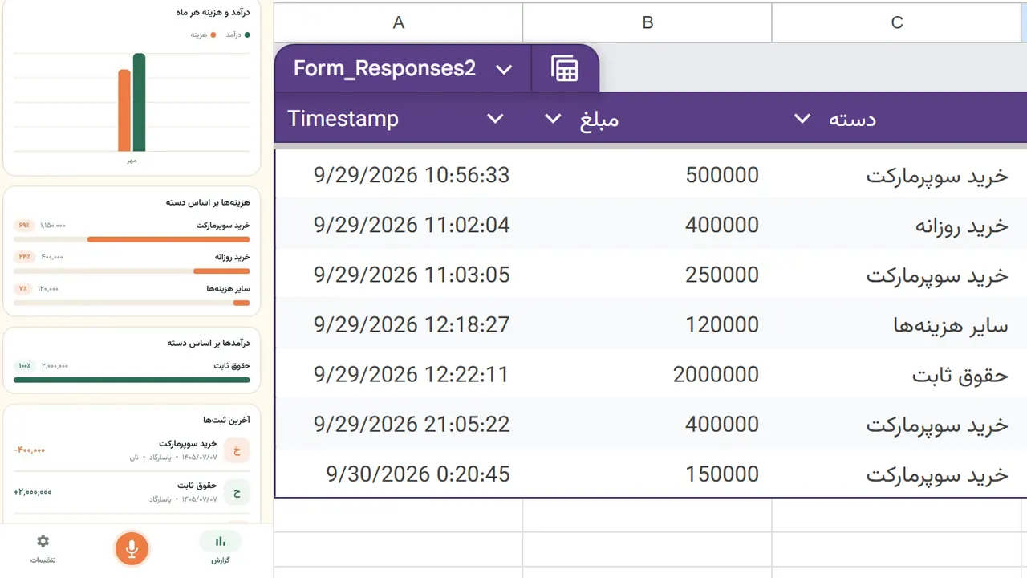Click the خرید سوپرمارکت expense progress bar

click(x=132, y=239)
